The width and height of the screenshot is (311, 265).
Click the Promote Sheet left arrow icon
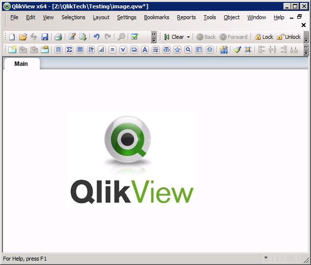tap(23, 50)
